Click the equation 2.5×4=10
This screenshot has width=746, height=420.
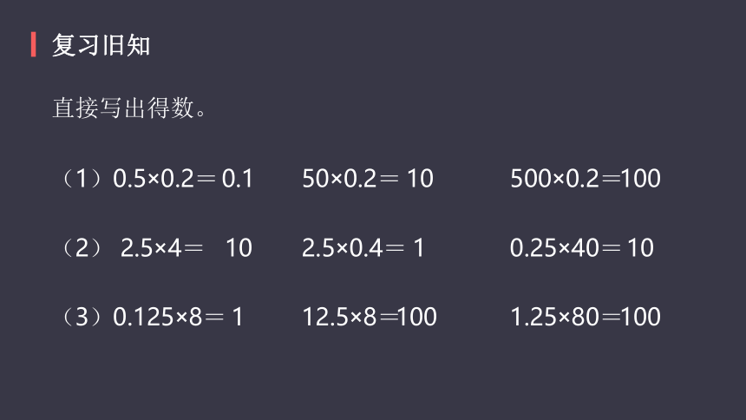coord(186,248)
